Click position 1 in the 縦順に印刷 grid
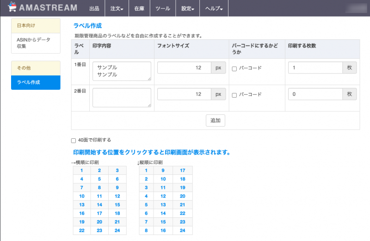The height and width of the screenshot is (241, 370). click(146, 170)
